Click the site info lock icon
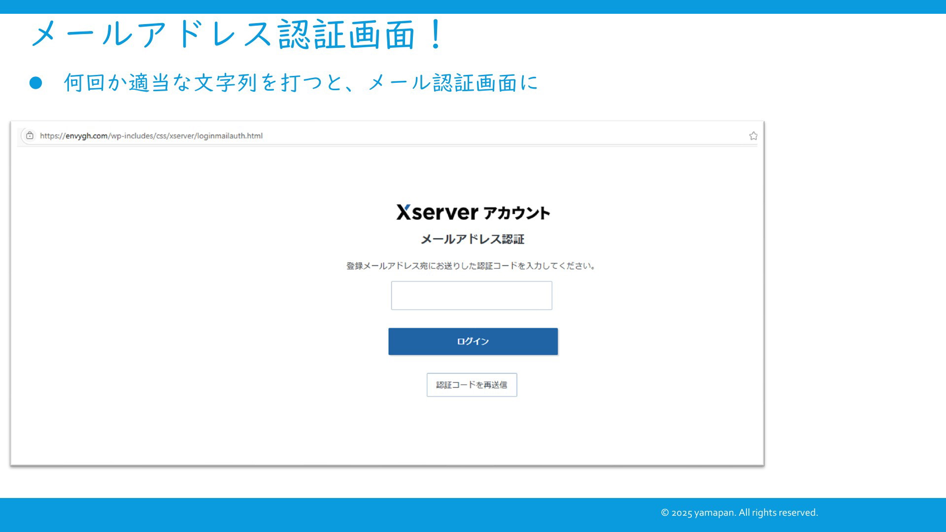The image size is (946, 532). pyautogui.click(x=30, y=135)
